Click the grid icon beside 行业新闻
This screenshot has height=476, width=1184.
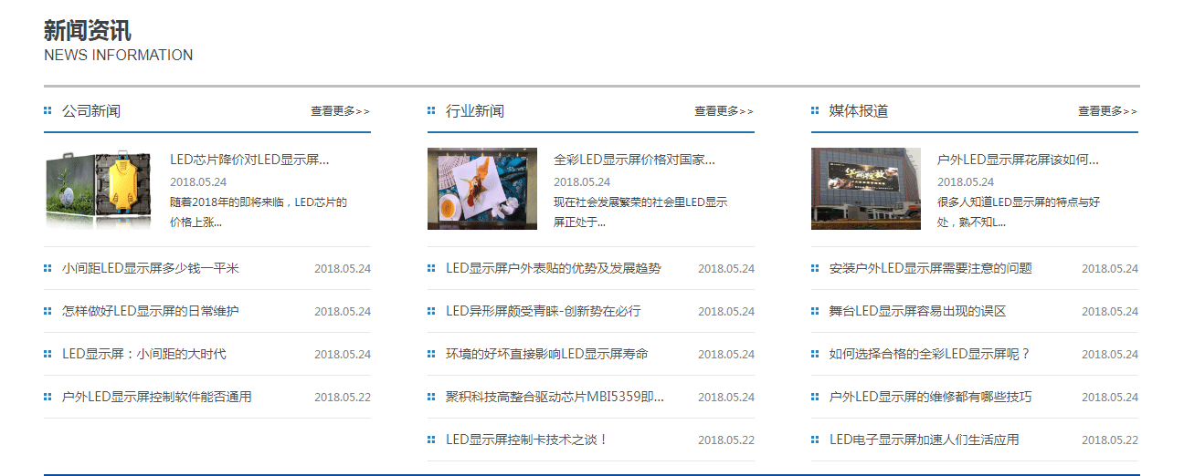coord(431,111)
